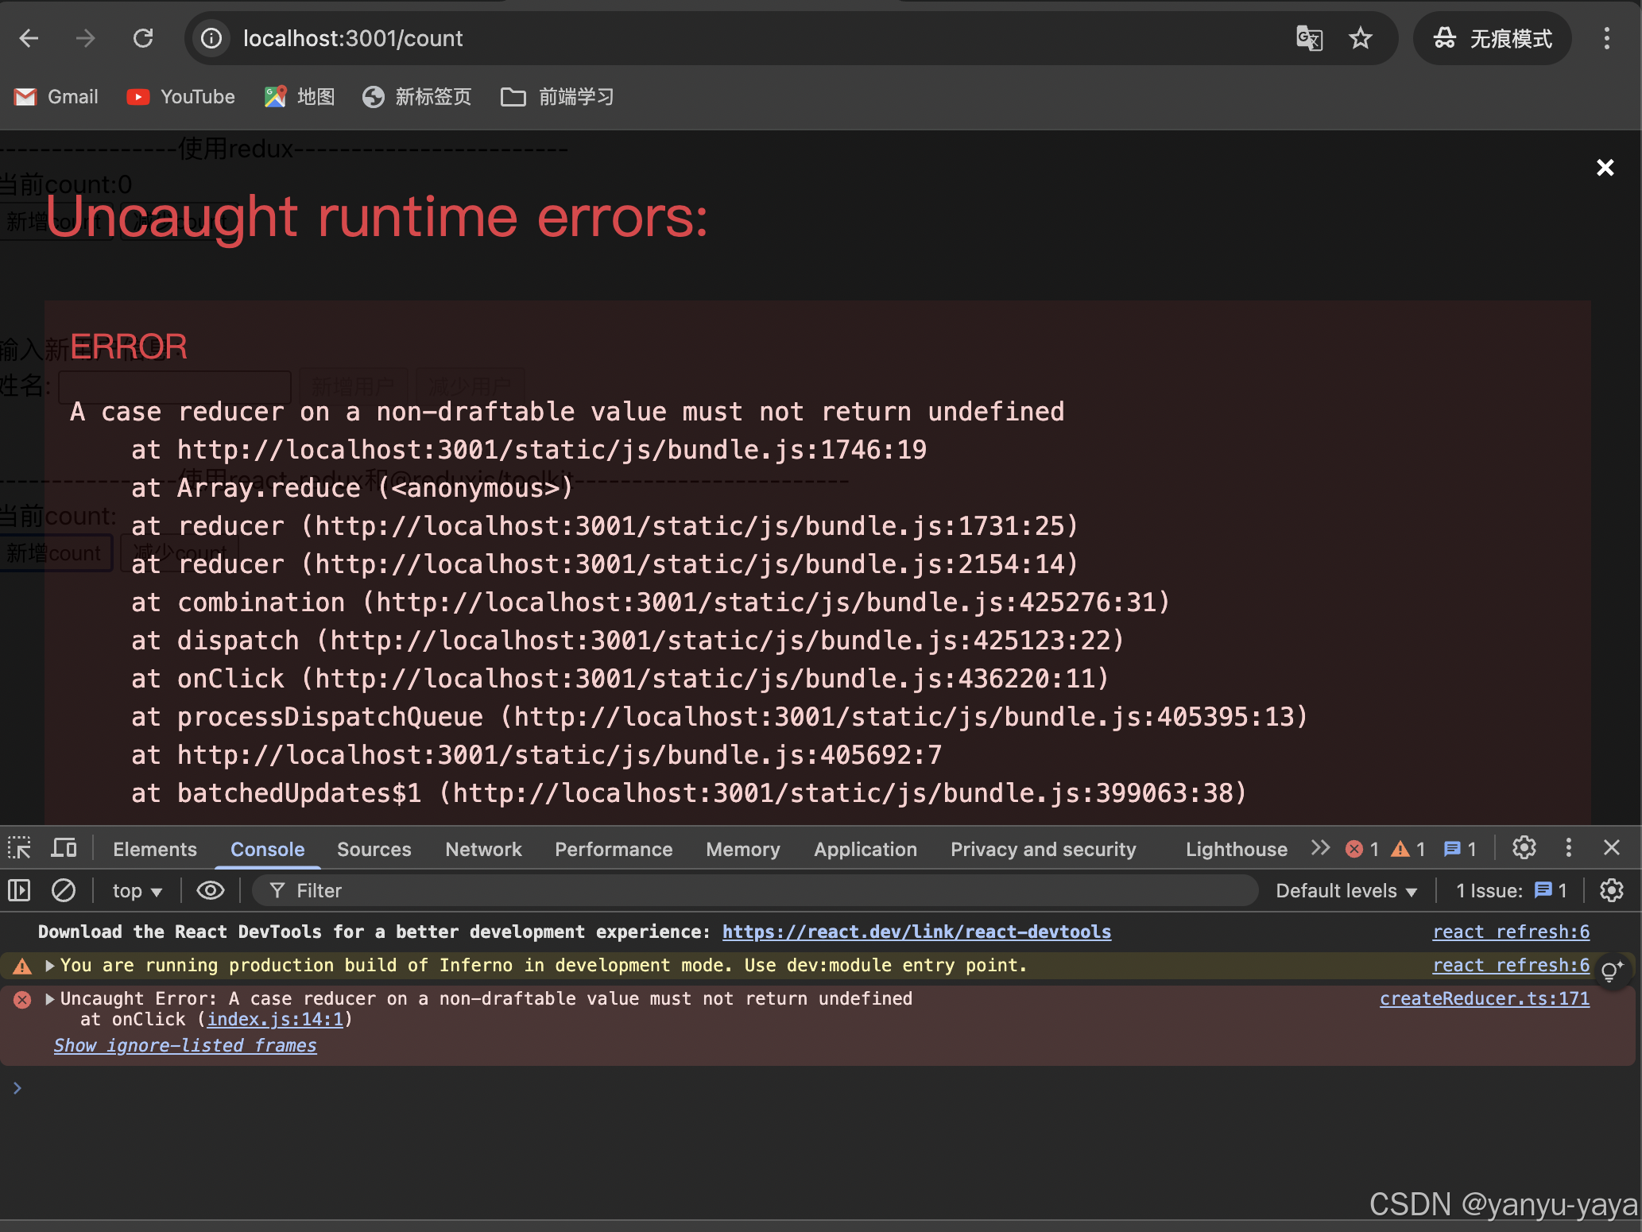Screen dimensions: 1642x1232
Task: Toggle the device toolbar icon
Action: pyautogui.click(x=64, y=848)
